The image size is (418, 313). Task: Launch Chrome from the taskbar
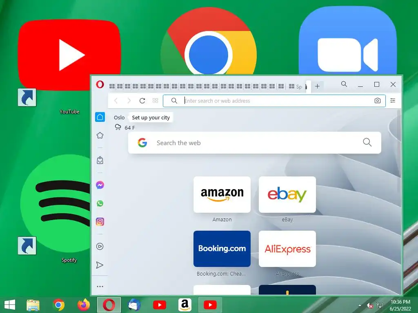tap(59, 305)
